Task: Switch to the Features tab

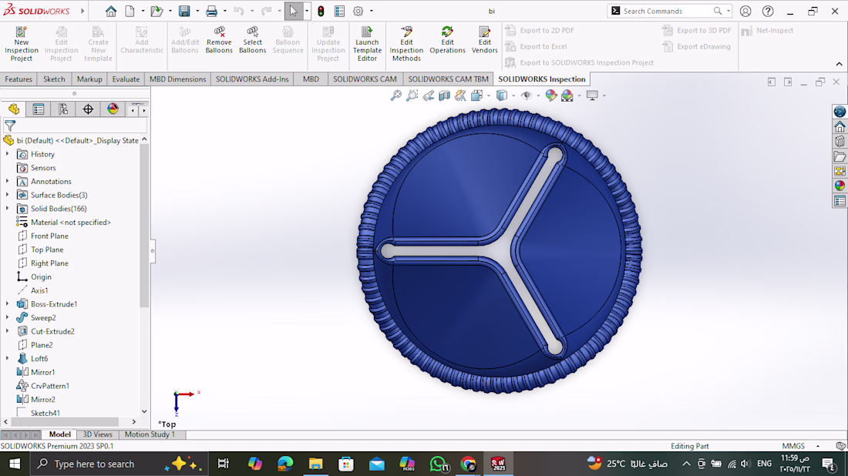Action: [19, 79]
